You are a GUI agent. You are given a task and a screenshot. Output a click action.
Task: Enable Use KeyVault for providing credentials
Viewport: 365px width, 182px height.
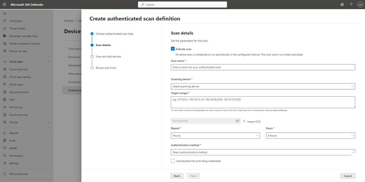point(173,161)
